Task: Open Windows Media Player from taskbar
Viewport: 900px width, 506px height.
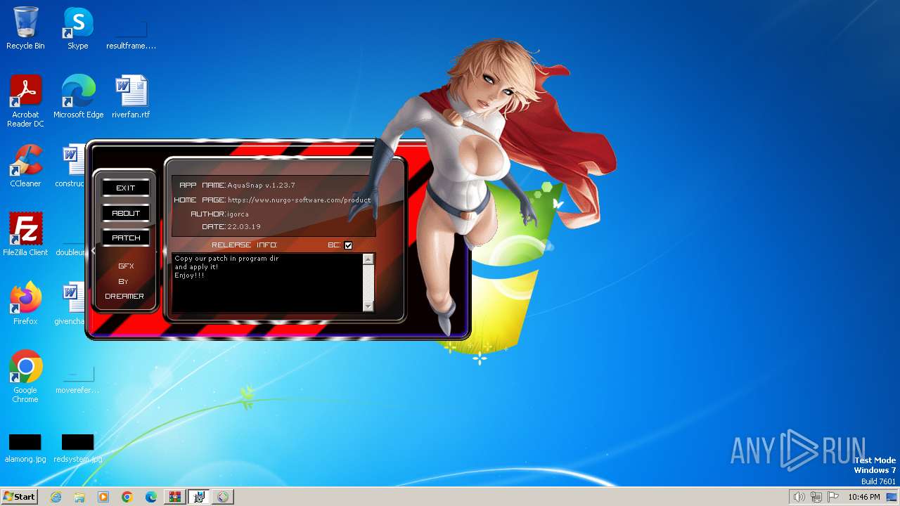Action: [103, 497]
